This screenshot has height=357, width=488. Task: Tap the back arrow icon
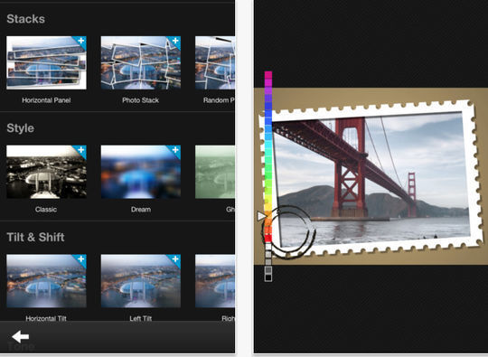pos(20,336)
